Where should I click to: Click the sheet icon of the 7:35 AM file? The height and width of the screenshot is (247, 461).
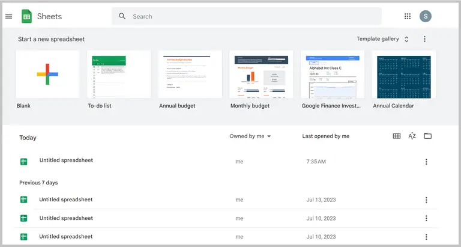point(24,162)
